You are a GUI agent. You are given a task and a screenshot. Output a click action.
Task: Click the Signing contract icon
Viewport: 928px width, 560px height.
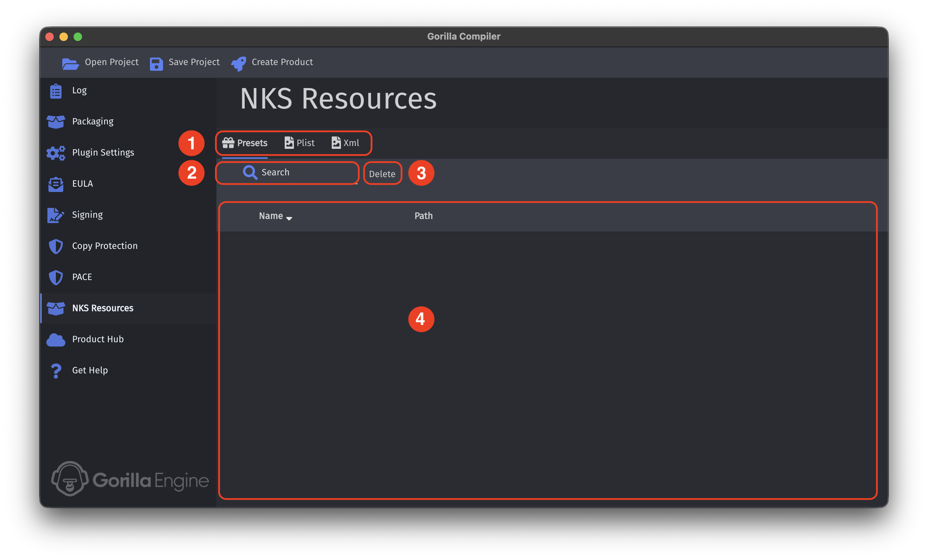[x=56, y=215]
